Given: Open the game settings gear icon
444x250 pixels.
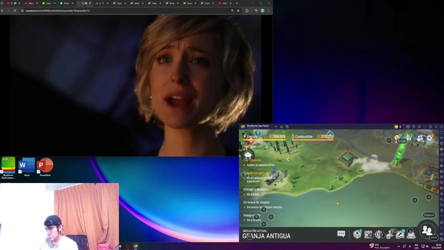Looking at the screenshot, I should coord(429,138).
